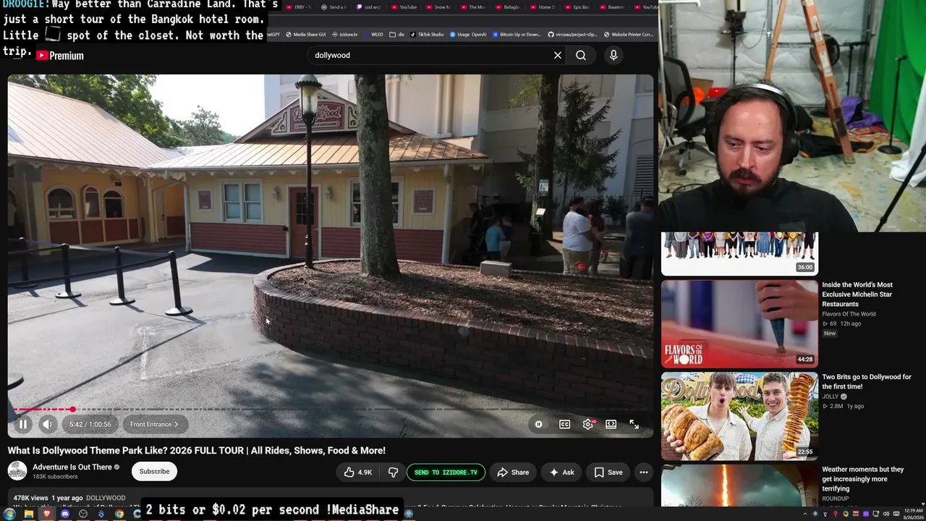Open Brave browser from the taskbar
Image resolution: width=926 pixels, height=521 pixels.
(x=47, y=514)
